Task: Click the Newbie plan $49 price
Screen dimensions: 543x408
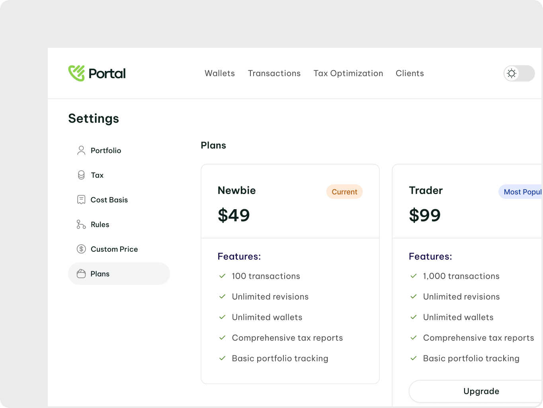Action: [x=234, y=215]
